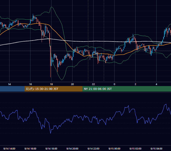Click the lower Bollinger band trough near 19:00

[62, 80]
